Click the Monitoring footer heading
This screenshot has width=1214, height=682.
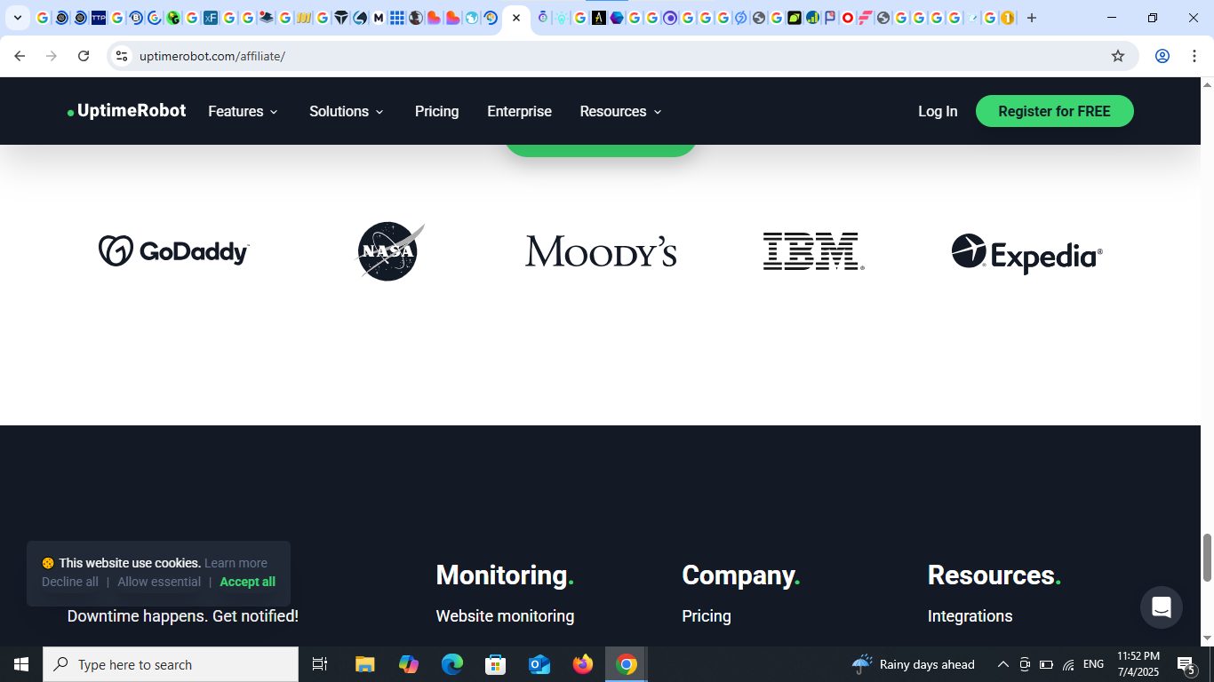coord(505,575)
